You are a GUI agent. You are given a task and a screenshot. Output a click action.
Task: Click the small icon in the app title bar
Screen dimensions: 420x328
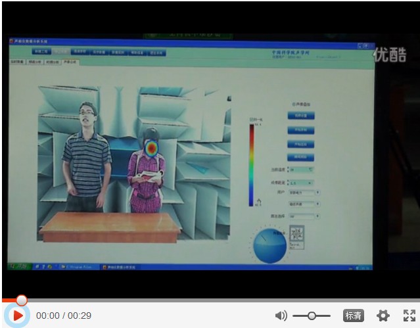[11, 41]
